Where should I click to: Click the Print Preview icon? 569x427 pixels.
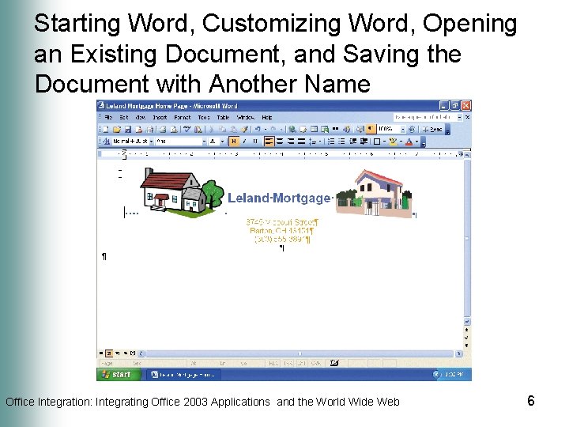(173, 129)
